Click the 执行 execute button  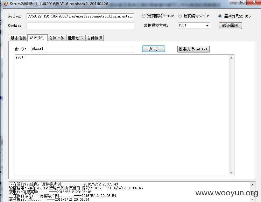[153, 49]
